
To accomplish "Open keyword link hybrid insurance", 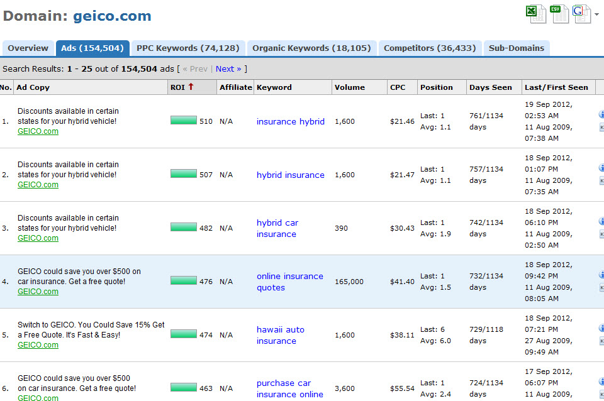I will click(x=291, y=175).
